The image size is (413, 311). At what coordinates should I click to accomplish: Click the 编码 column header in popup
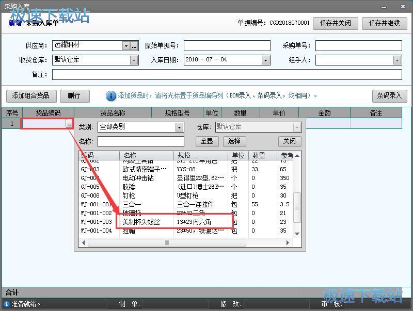click(99, 155)
